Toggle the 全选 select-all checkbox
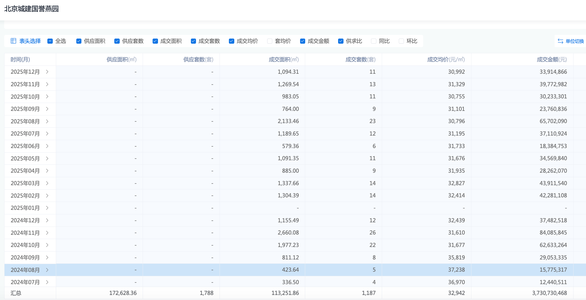Screen dimensions: 586x300 50,41
